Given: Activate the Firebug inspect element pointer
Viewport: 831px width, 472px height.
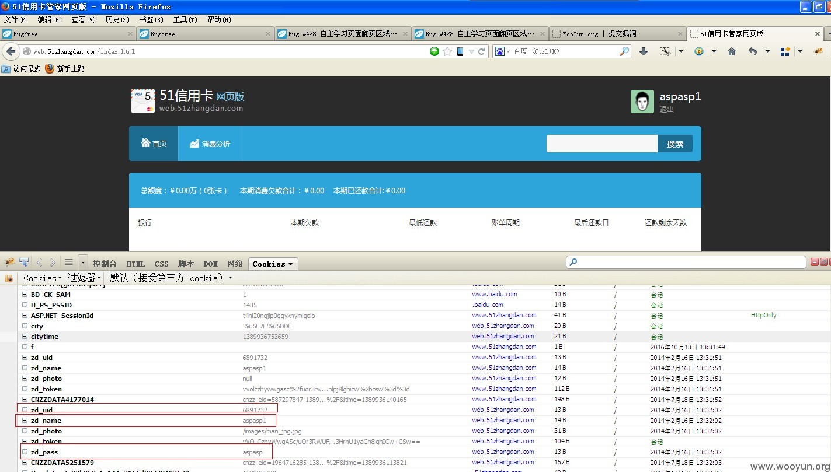Looking at the screenshot, I should [x=24, y=263].
